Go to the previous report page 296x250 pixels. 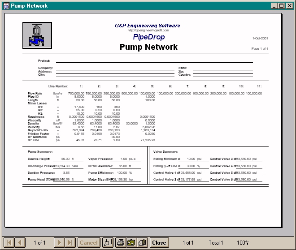pyautogui.click(x=20, y=242)
